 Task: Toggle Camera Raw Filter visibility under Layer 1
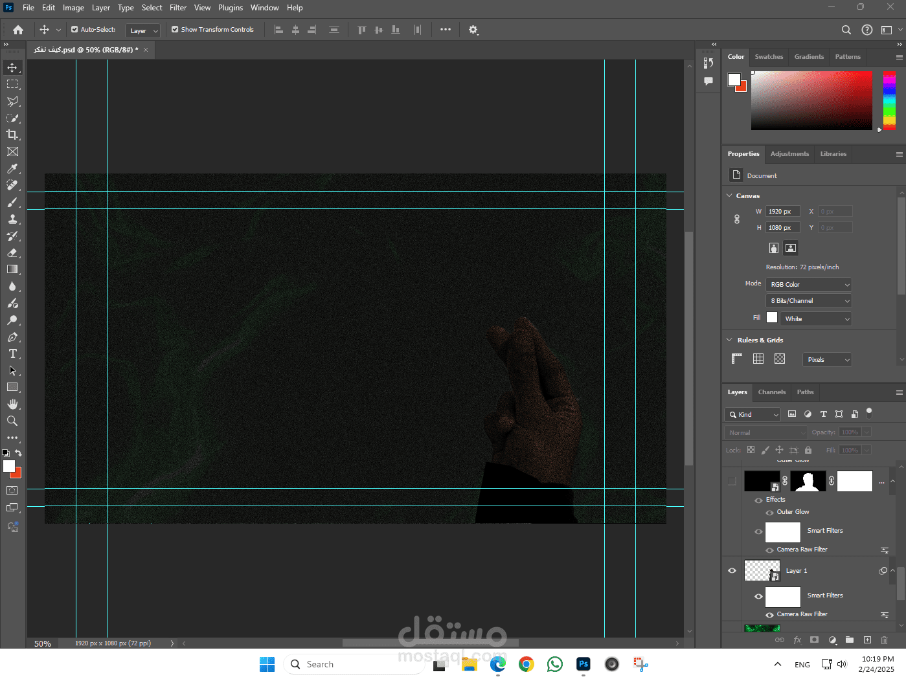770,615
